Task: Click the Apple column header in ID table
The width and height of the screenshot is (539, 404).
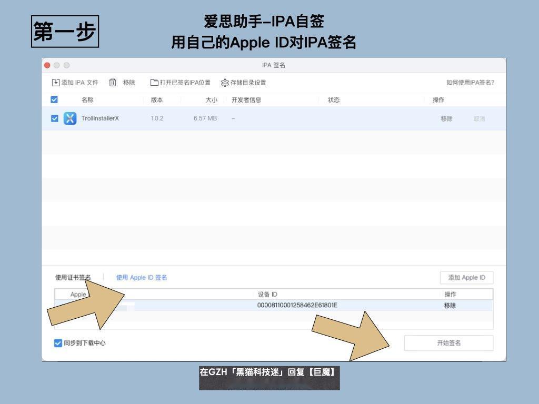Action: tap(78, 294)
